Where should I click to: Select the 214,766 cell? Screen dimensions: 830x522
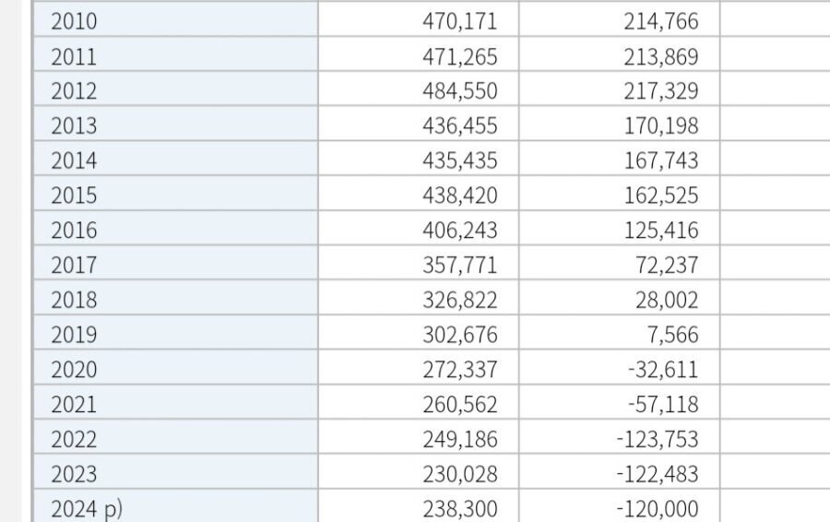click(x=620, y=19)
